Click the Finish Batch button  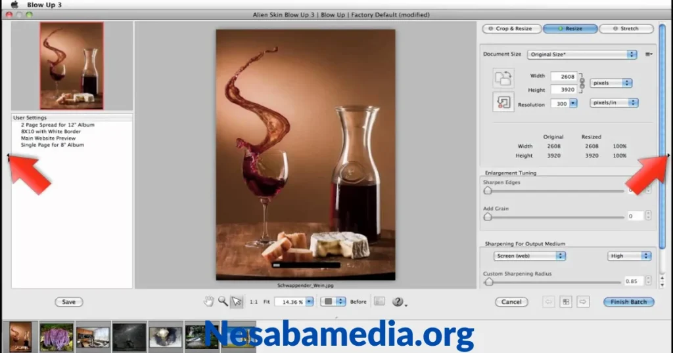point(629,302)
